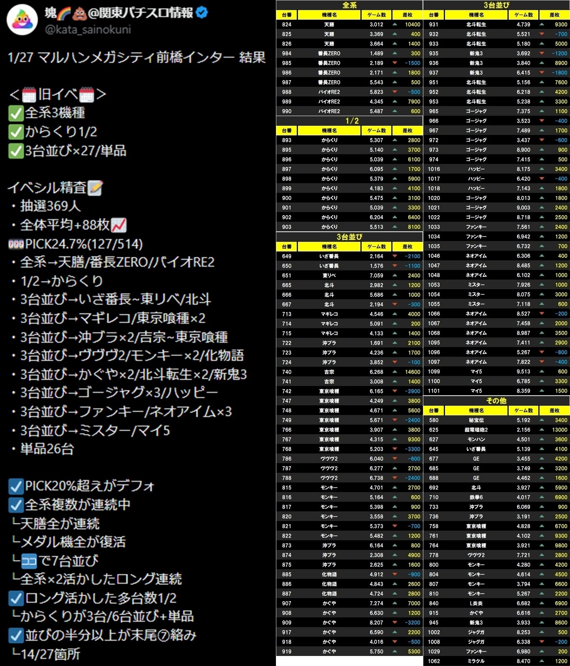The width and height of the screenshot is (570, 666).
Task: Click the up arrow in row 903 からくり
Action: pos(395,227)
